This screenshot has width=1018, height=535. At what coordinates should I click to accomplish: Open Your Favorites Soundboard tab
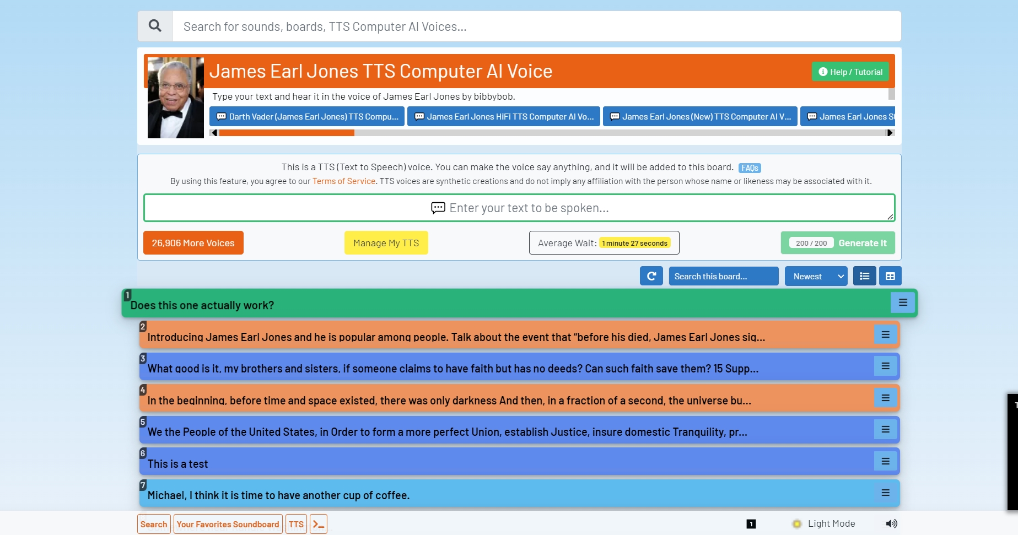click(x=228, y=524)
